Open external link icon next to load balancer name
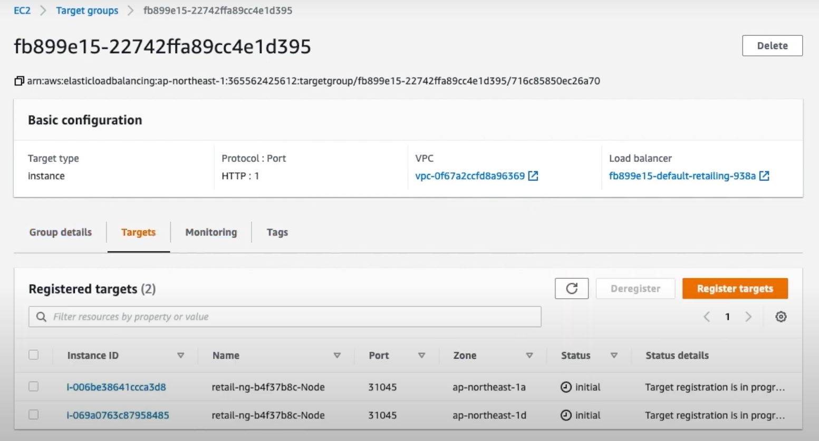The image size is (819, 441). pos(764,176)
